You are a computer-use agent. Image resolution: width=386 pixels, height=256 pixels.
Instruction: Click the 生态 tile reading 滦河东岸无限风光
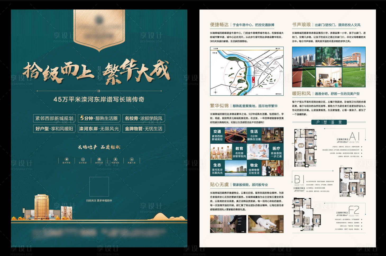click(217, 168)
